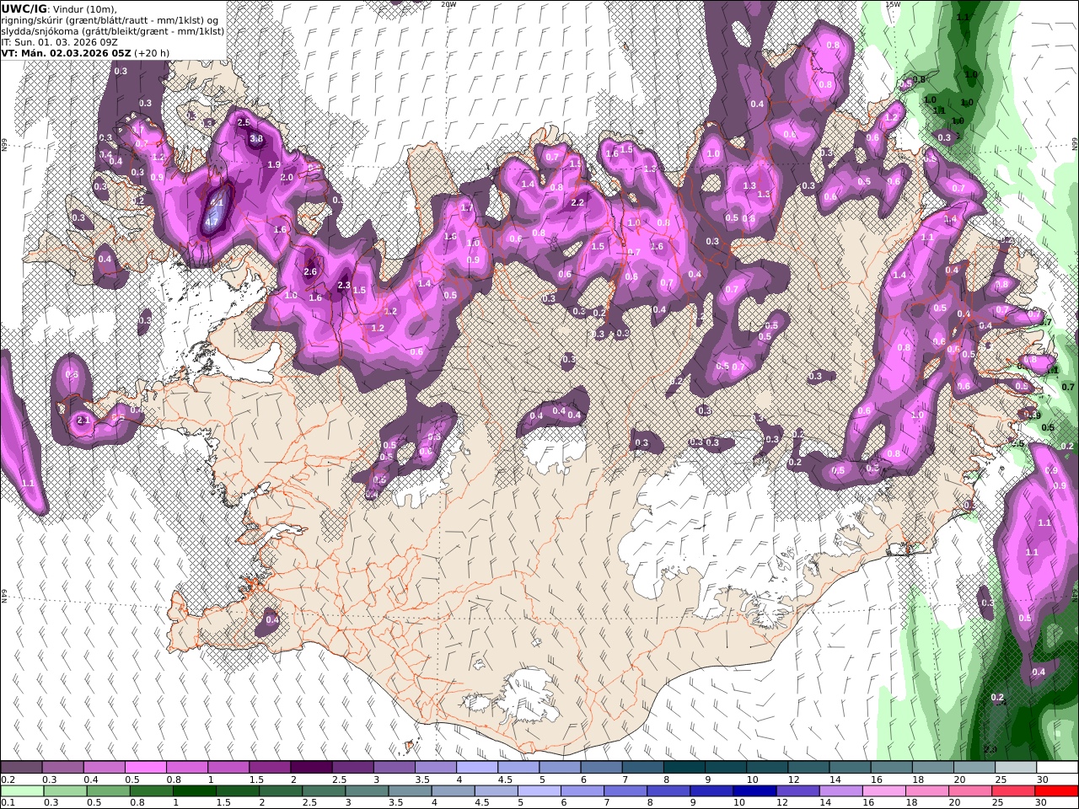1079x809 pixels.
Task: Click the 'UWC/IG: Vindur (10m)' title text
Action: pos(59,8)
